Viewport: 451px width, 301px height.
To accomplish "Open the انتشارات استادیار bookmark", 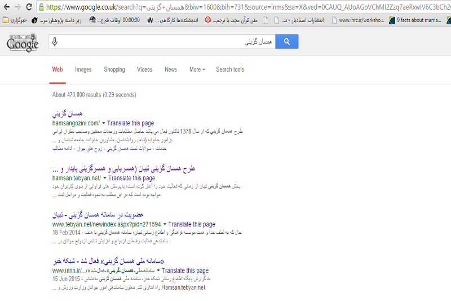I will (x=299, y=20).
